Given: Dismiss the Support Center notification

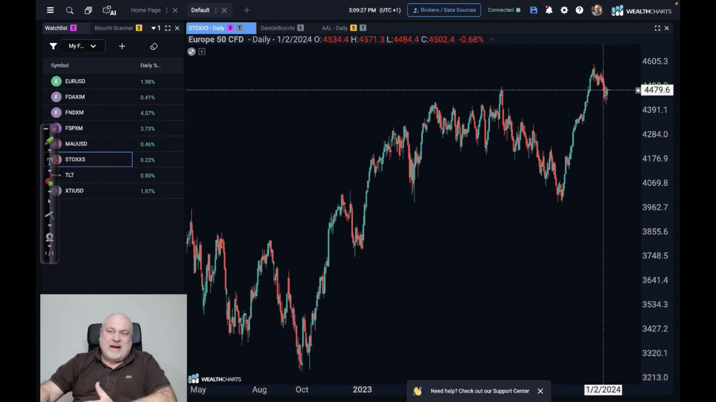Looking at the screenshot, I should click(540, 391).
